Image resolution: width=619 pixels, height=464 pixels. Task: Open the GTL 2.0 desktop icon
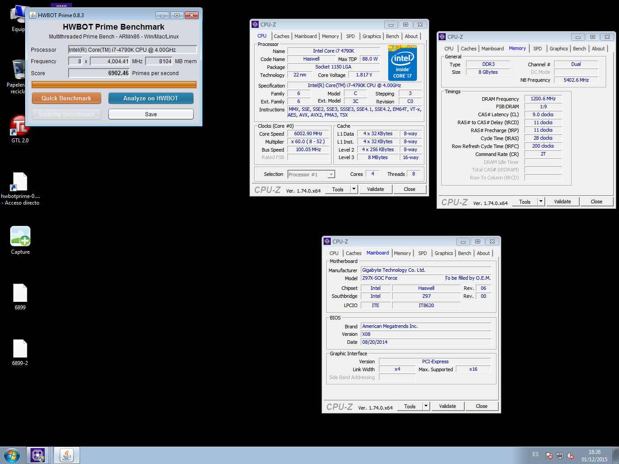coord(19,129)
